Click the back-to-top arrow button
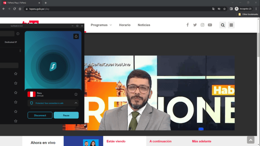The height and width of the screenshot is (146, 260). (x=251, y=140)
